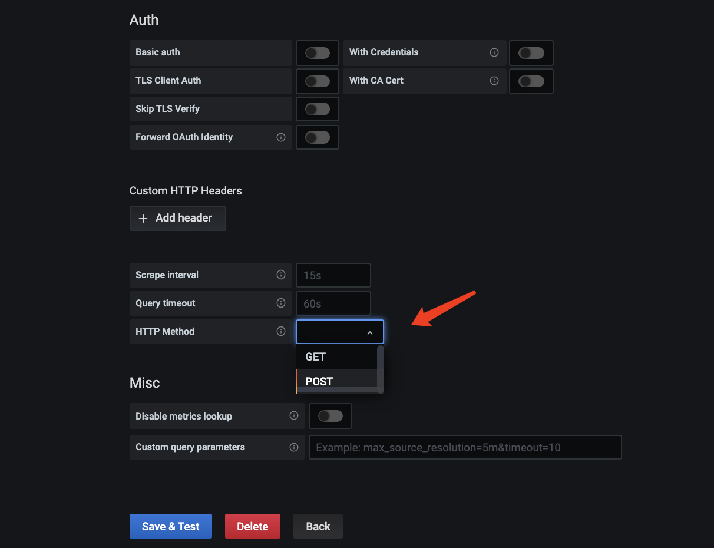
Task: Turn on Skip TLS Verify
Action: coord(317,108)
